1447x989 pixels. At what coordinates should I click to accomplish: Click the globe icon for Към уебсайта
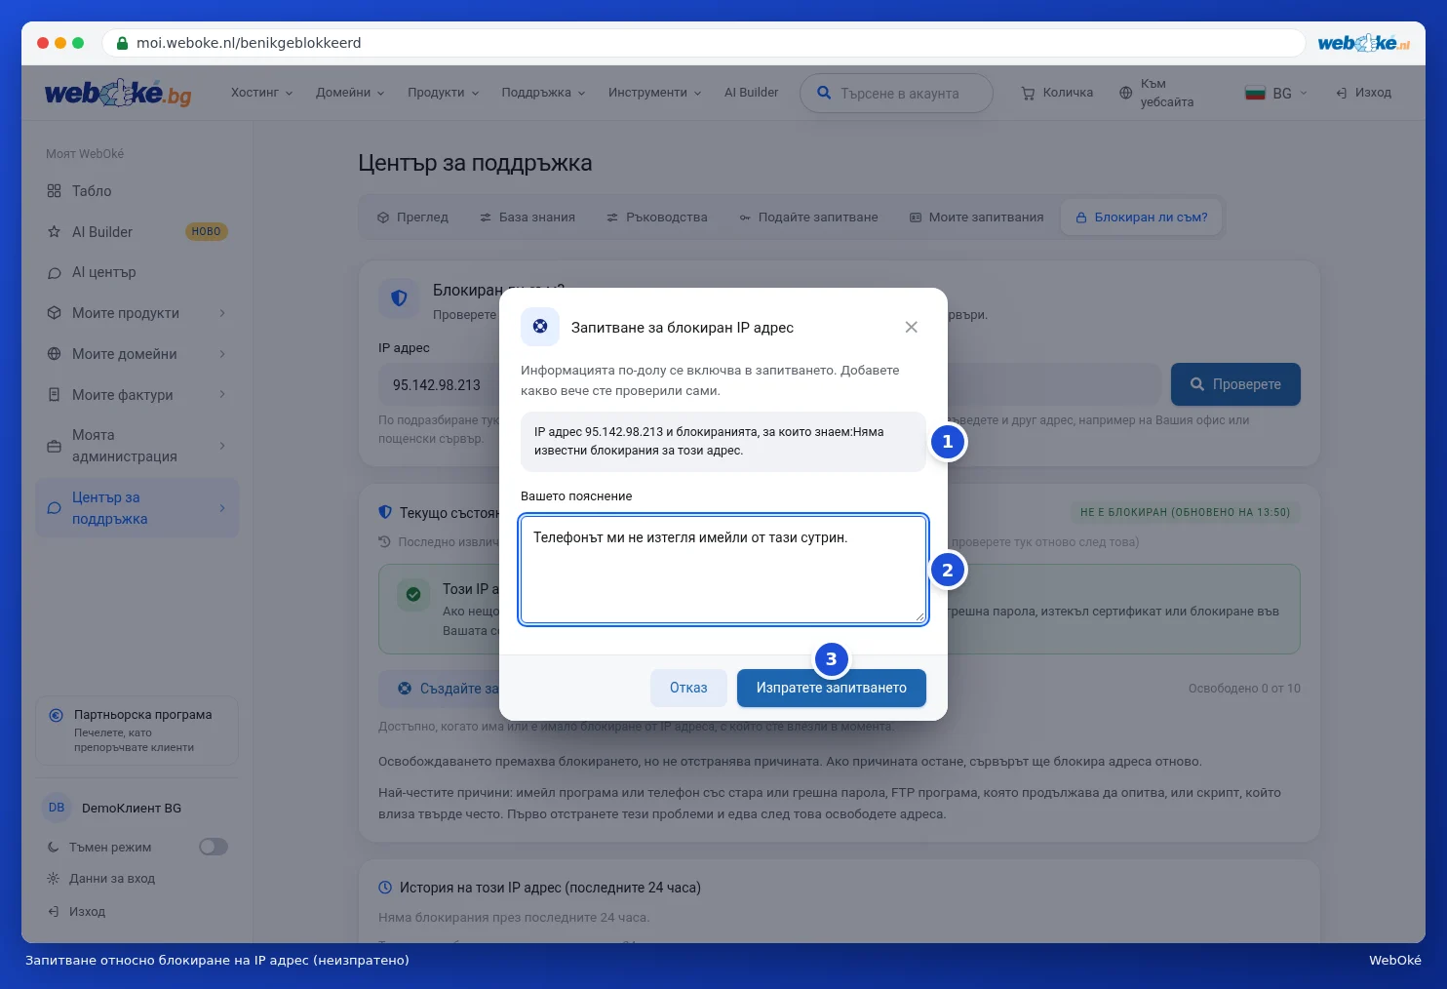point(1125,93)
